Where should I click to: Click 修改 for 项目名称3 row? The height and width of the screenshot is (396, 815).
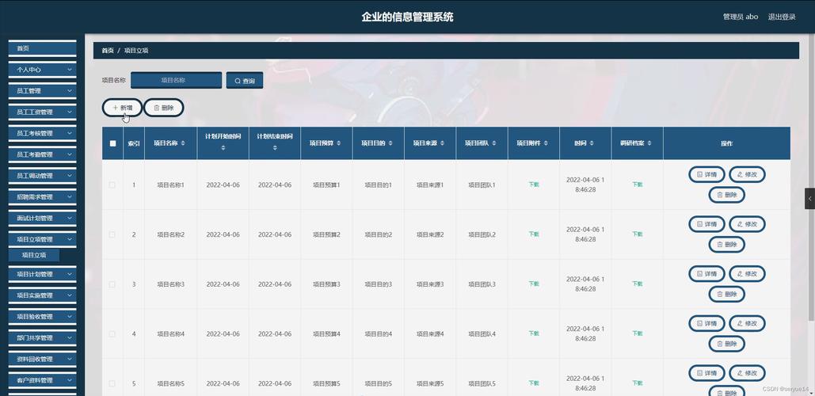point(747,274)
